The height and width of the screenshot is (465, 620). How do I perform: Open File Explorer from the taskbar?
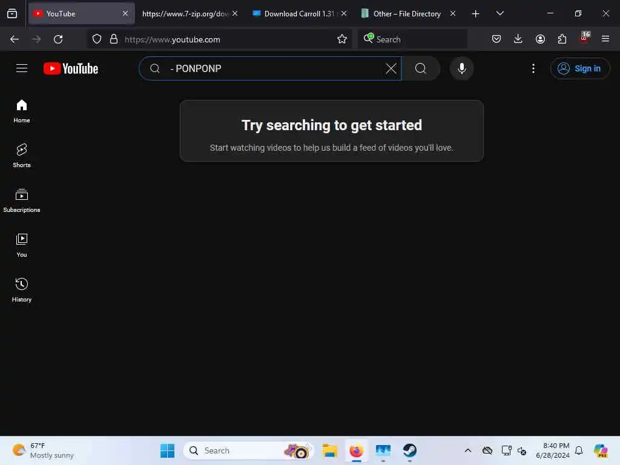tap(330, 450)
